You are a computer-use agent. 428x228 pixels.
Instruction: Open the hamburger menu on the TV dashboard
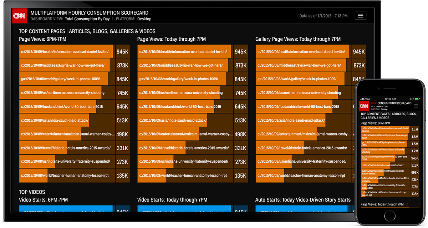click(361, 16)
